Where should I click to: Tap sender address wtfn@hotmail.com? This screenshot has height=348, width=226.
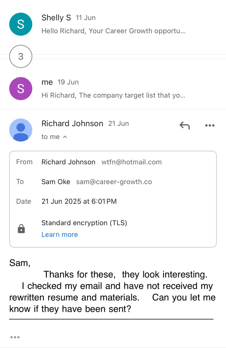coord(131,162)
